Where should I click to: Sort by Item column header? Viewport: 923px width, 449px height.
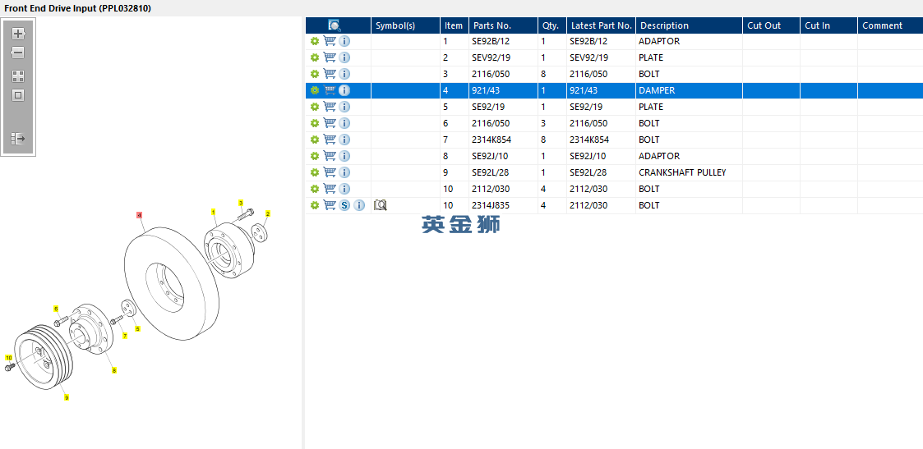pos(454,25)
